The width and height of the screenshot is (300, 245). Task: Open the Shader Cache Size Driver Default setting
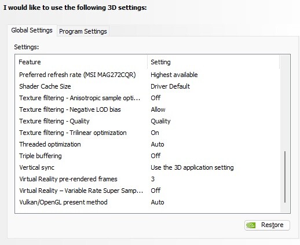[x=170, y=86]
